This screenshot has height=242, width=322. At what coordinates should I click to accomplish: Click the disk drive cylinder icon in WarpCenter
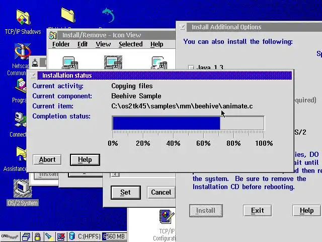[x=72, y=236]
